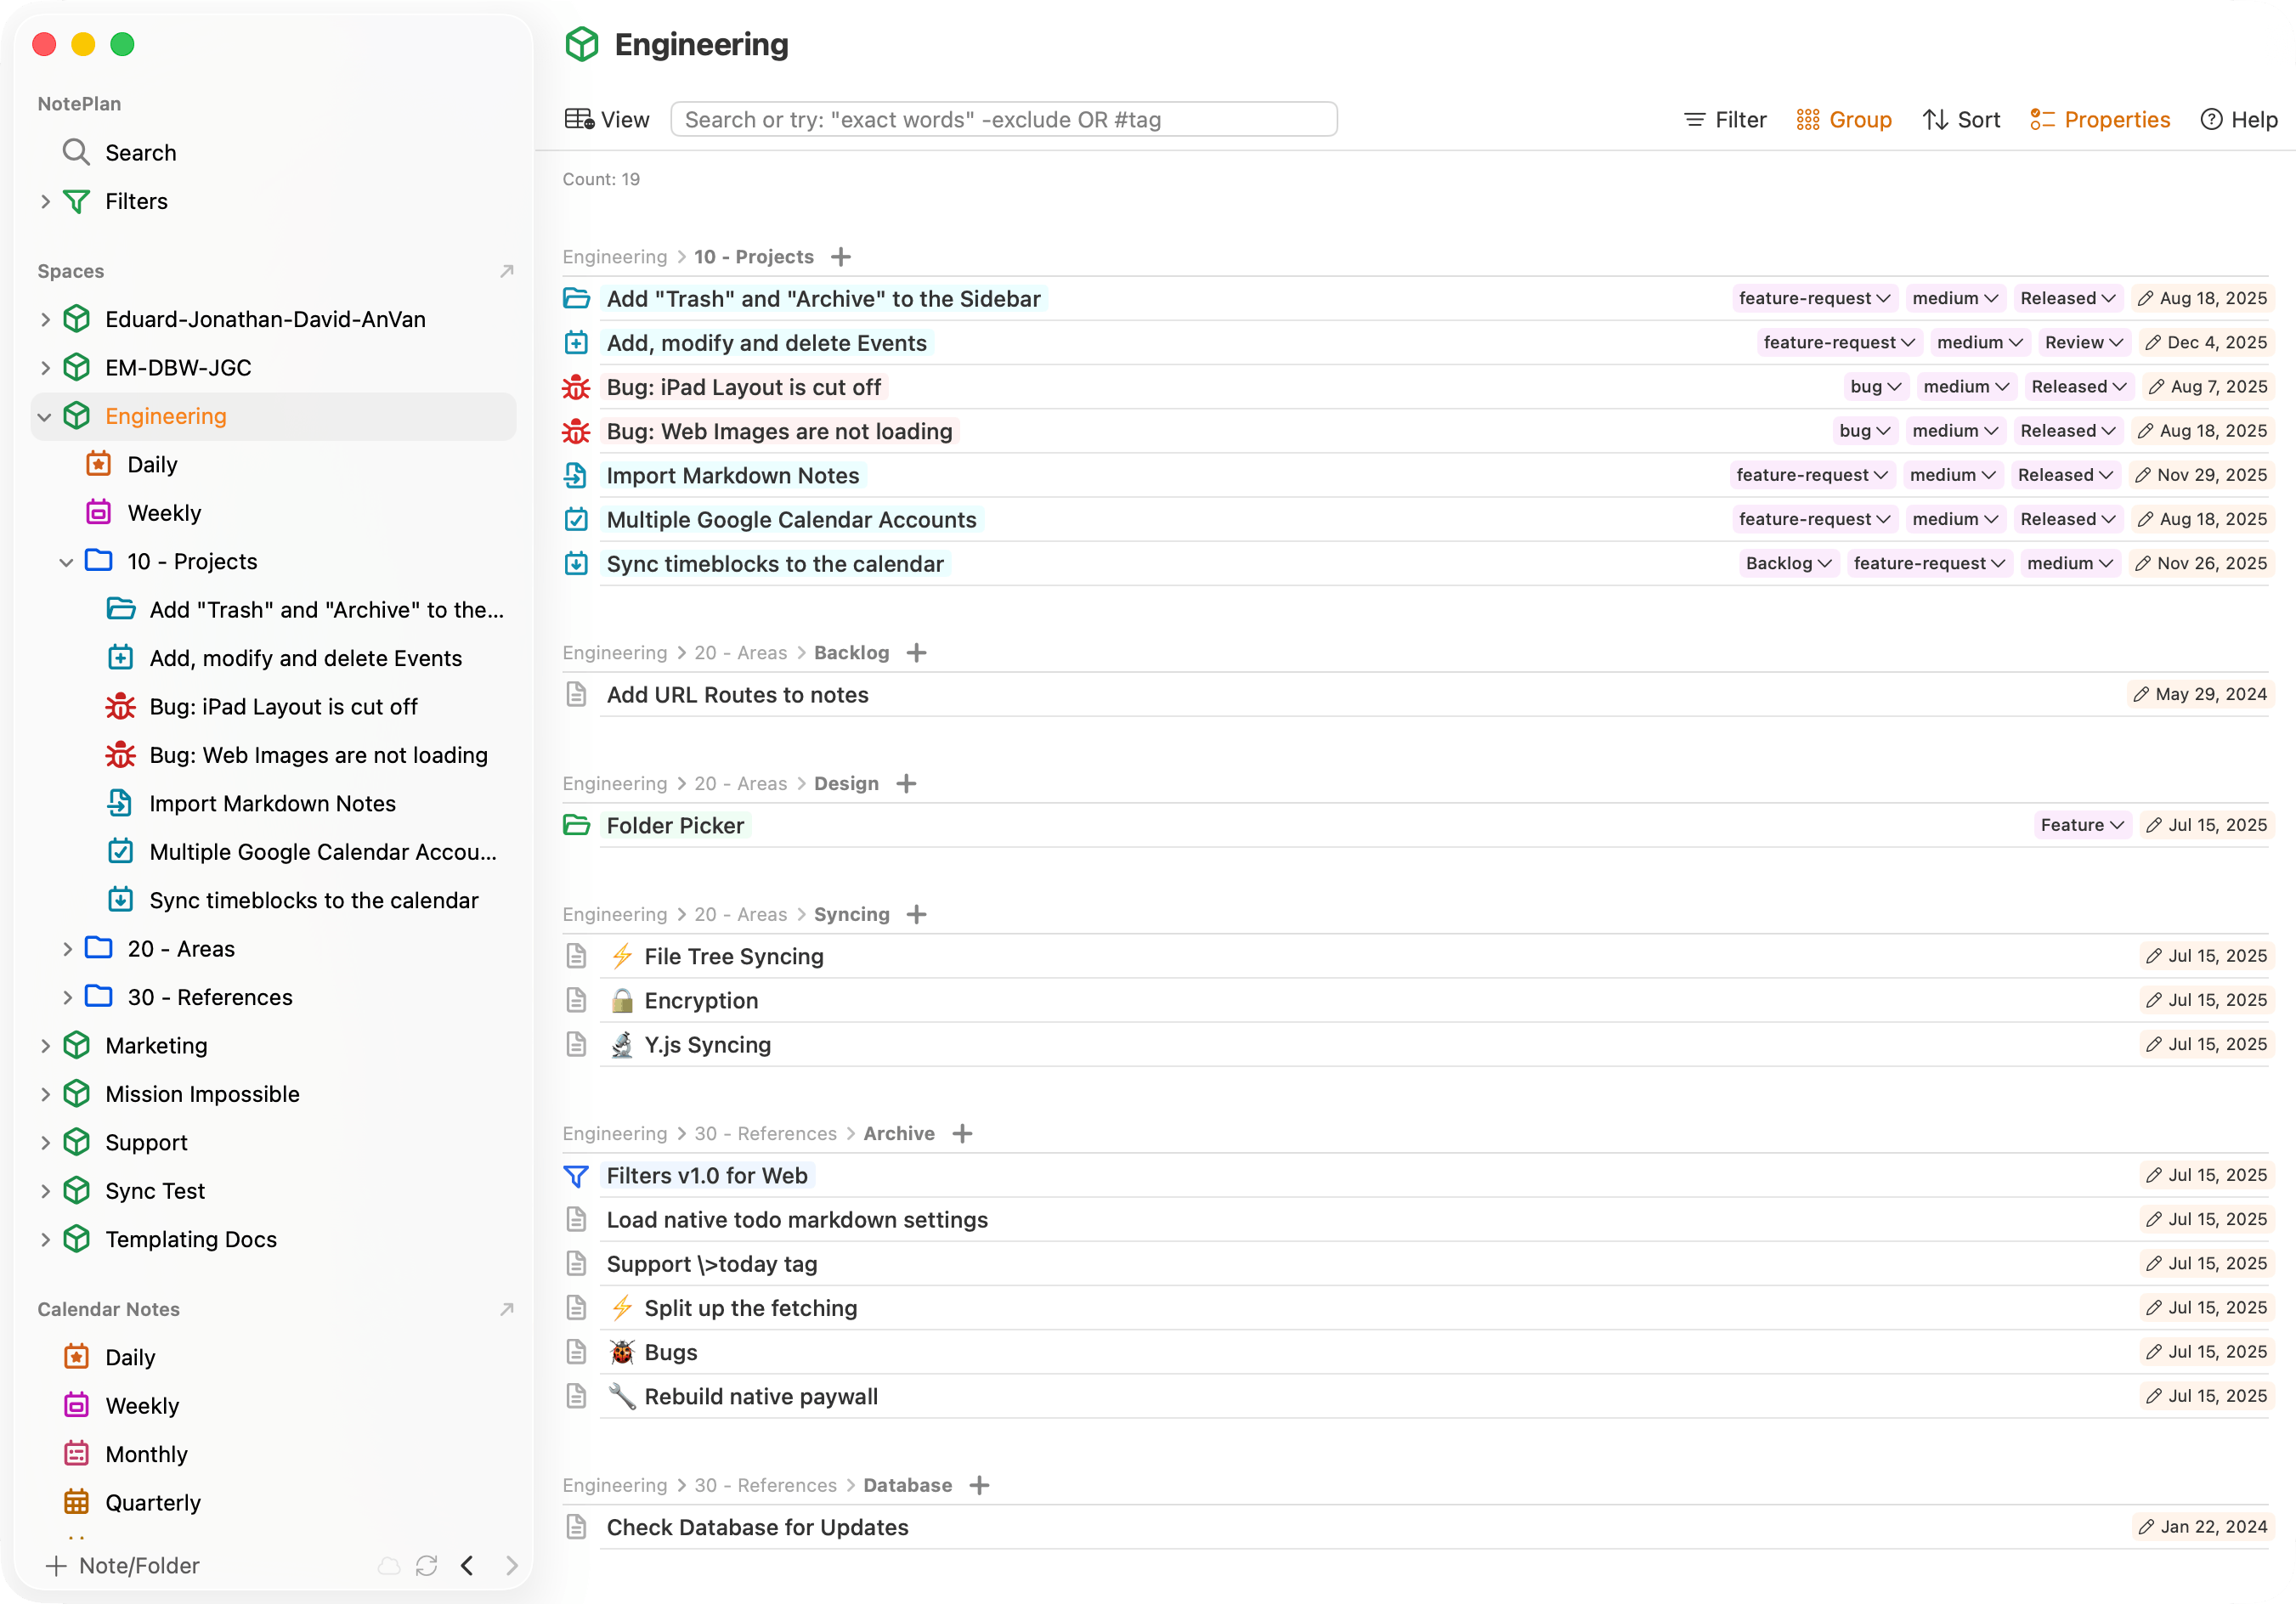Open the Filter options
Image resolution: width=2296 pixels, height=1604 pixels.
pos(1725,120)
